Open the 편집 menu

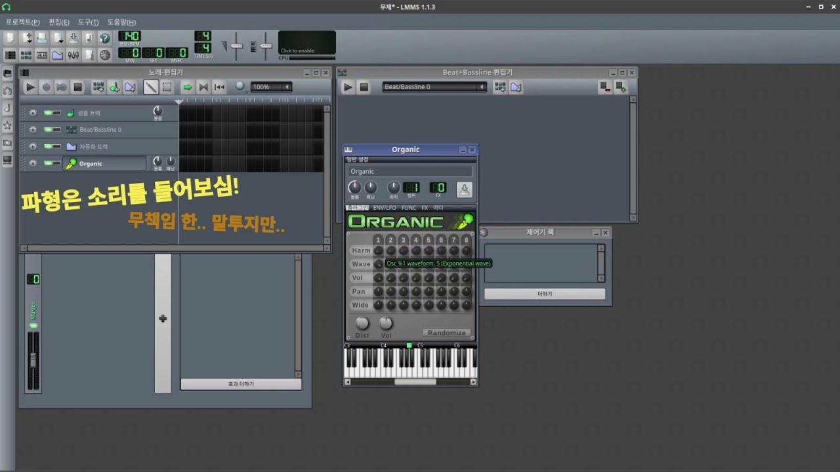(59, 22)
